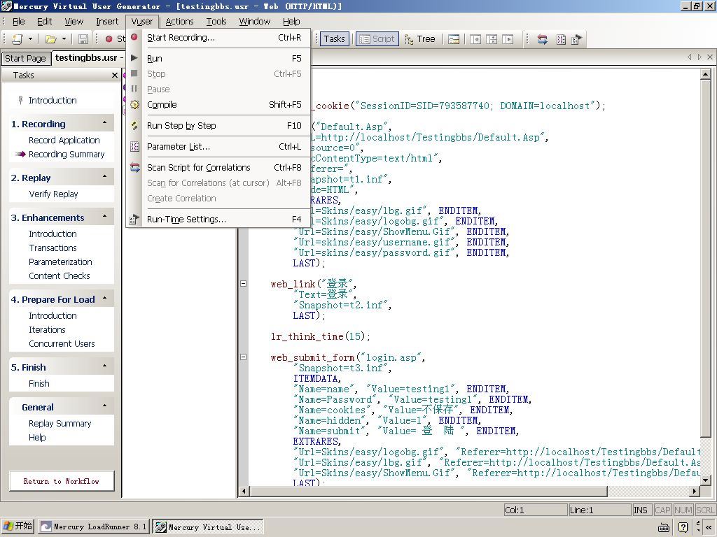
Task: Collapse the General section
Action: 105,406
